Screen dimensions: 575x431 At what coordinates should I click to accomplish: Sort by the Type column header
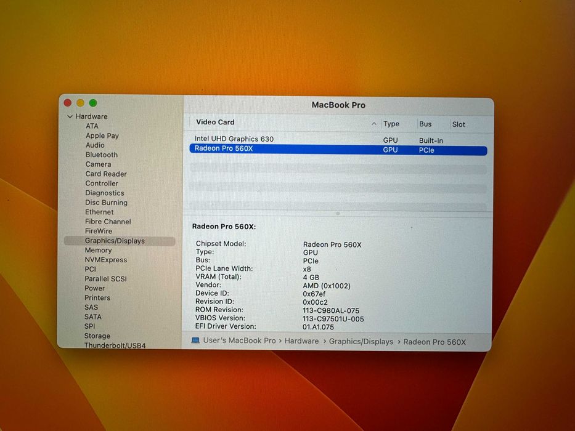[x=391, y=124]
